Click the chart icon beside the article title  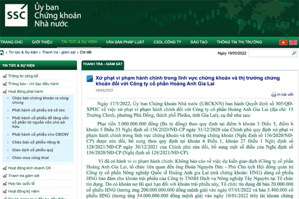click(x=90, y=79)
